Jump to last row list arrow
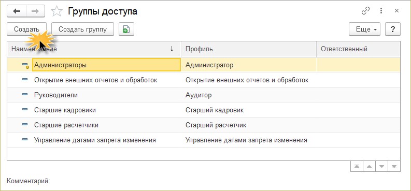This screenshot has width=411, height=191. click(x=394, y=166)
